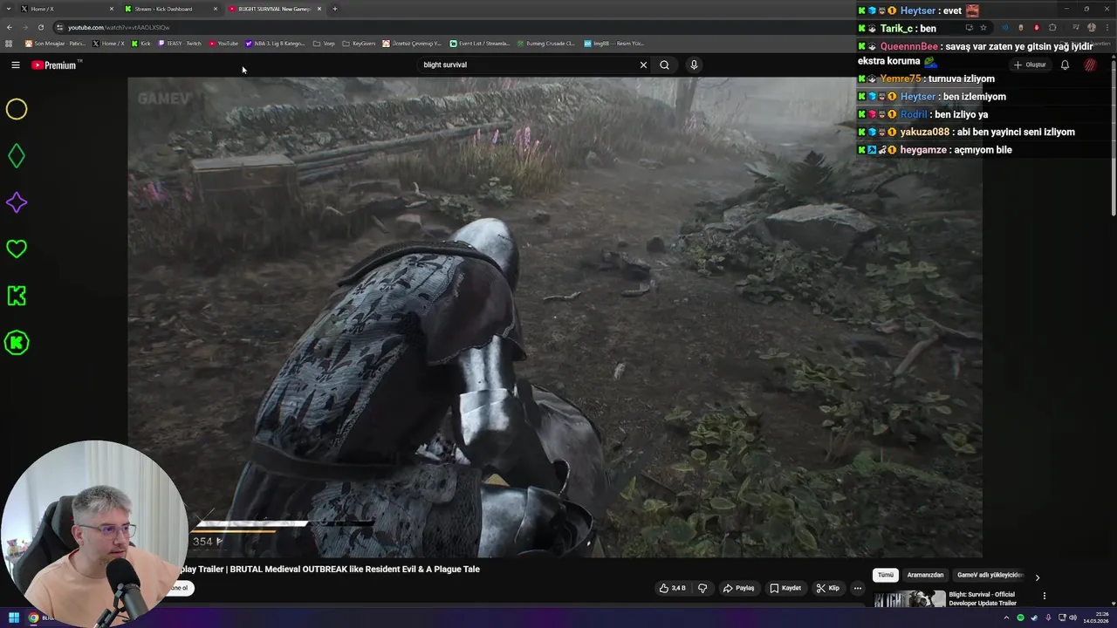Click the green heart overlay icon
This screenshot has width=1117, height=628.
(17, 249)
